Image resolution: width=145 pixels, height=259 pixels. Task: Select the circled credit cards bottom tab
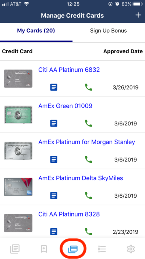click(x=73, y=249)
